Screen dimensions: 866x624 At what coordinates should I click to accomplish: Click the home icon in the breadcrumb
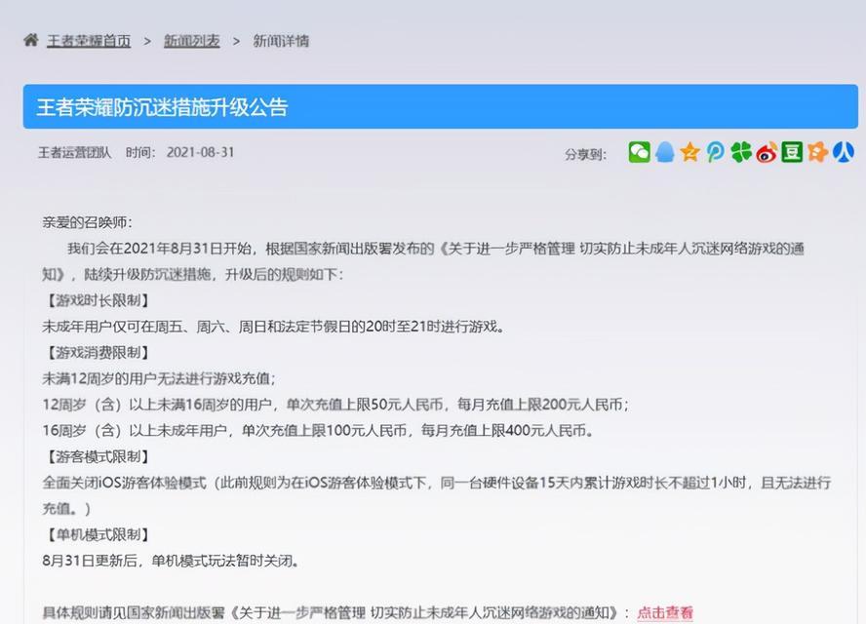coord(31,40)
